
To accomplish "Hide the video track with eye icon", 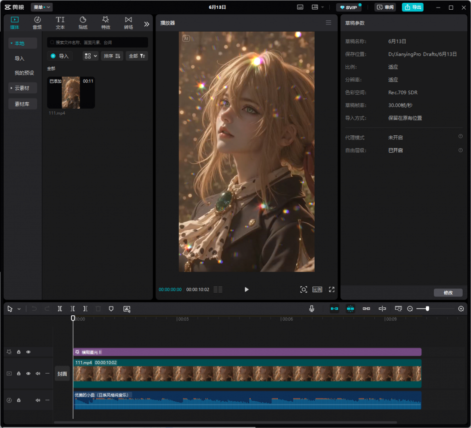I will [x=28, y=374].
